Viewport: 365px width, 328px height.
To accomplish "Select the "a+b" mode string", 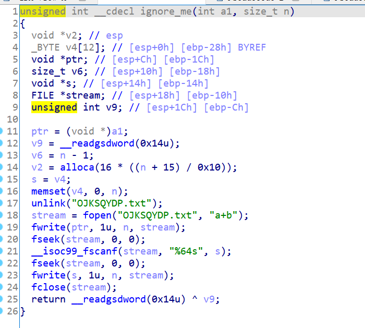I will [223, 215].
